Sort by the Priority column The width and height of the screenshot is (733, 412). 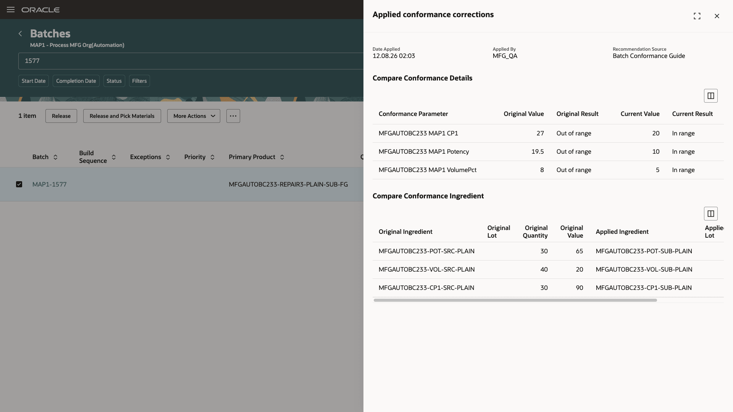click(213, 157)
